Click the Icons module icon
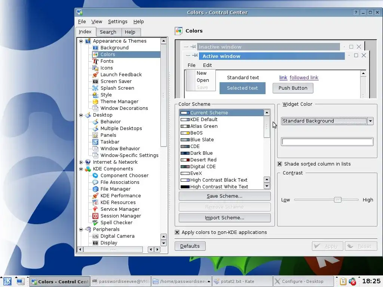383x287 pixels. [95, 68]
